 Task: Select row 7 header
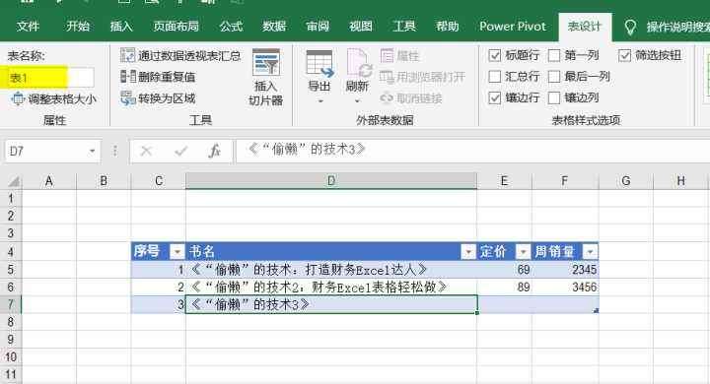click(x=11, y=304)
